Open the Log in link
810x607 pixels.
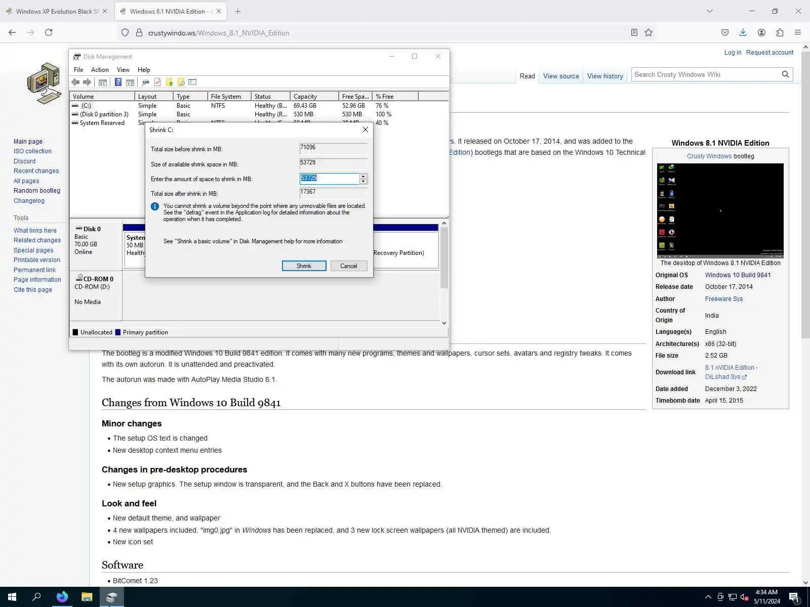tap(733, 53)
